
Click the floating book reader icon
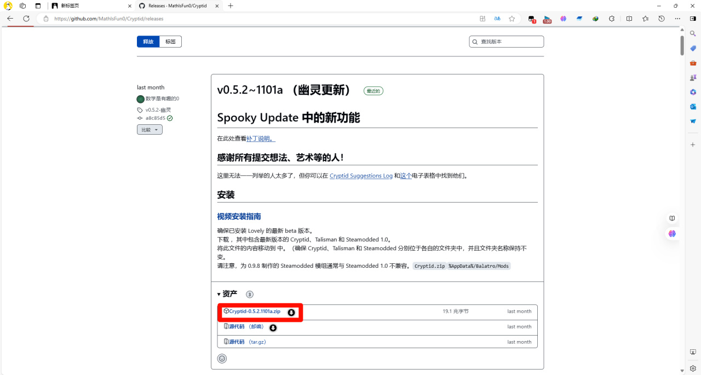coord(672,218)
